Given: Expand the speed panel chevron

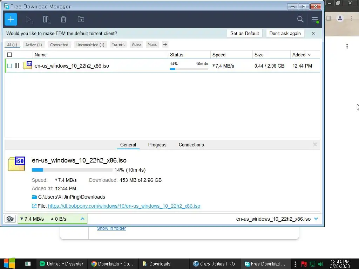Looking at the screenshot, I should tap(82, 219).
